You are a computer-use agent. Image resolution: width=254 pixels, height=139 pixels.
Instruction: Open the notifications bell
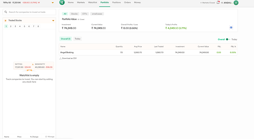click(218, 3)
